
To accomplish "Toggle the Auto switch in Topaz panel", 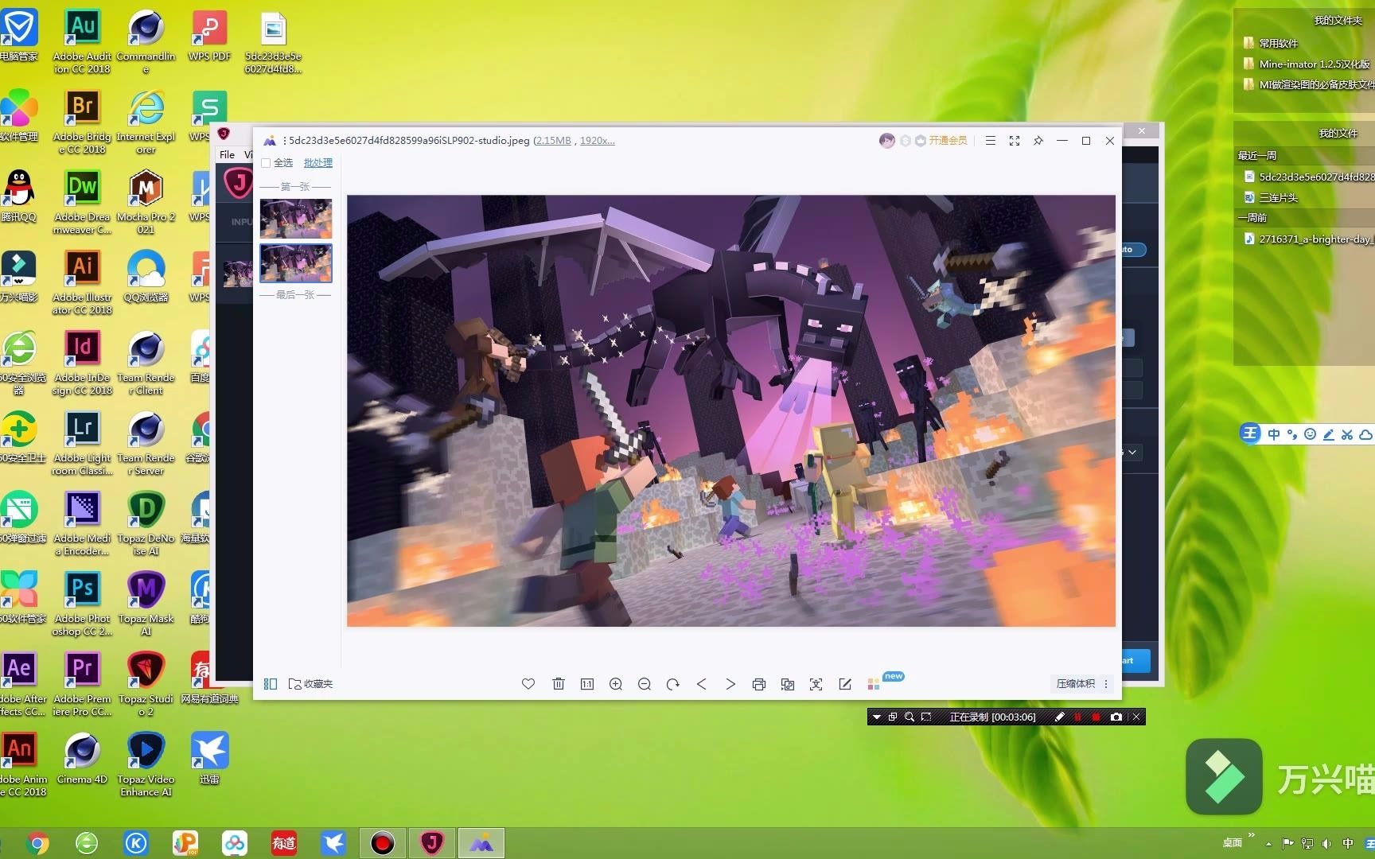I will pyautogui.click(x=1134, y=250).
